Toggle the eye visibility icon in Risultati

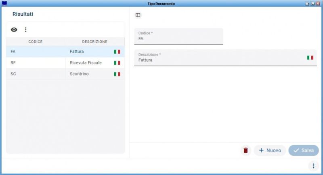click(x=14, y=30)
